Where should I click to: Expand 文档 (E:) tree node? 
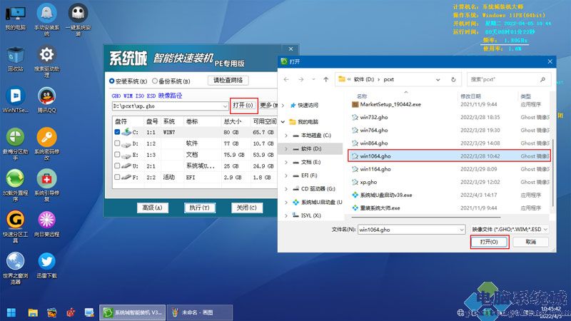286,163
